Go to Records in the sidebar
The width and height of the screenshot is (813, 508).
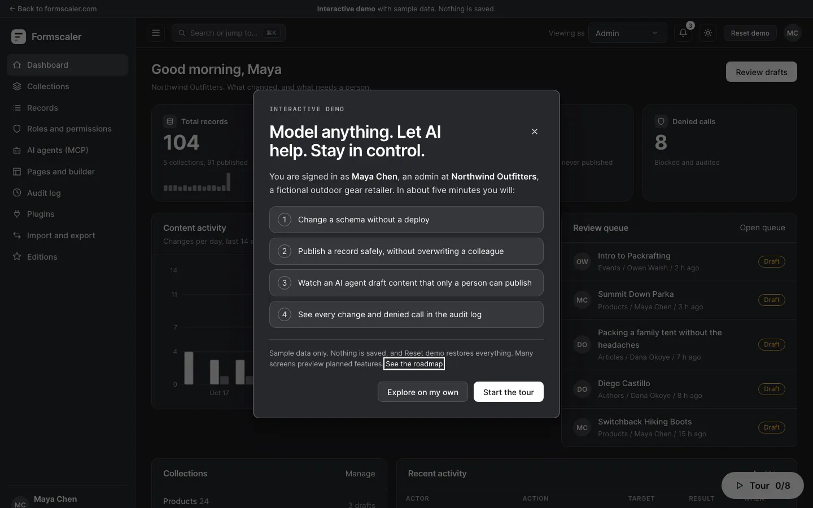point(67,108)
